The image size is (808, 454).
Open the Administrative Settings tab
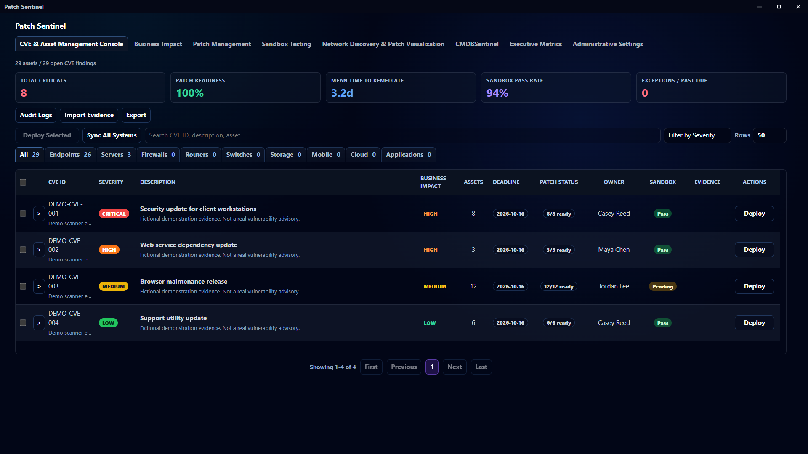[x=608, y=44]
